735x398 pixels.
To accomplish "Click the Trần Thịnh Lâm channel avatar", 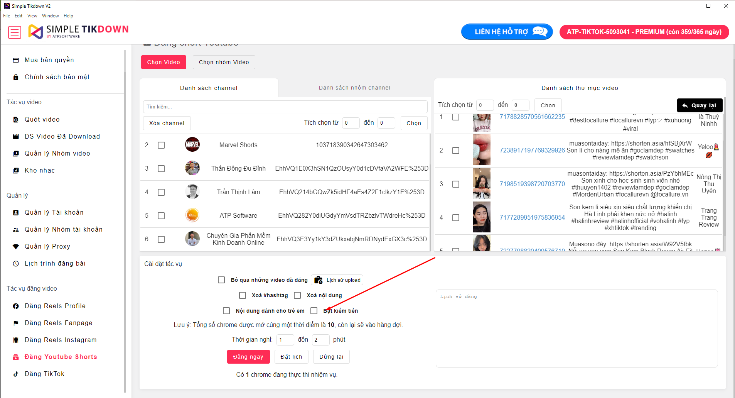I will [192, 192].
